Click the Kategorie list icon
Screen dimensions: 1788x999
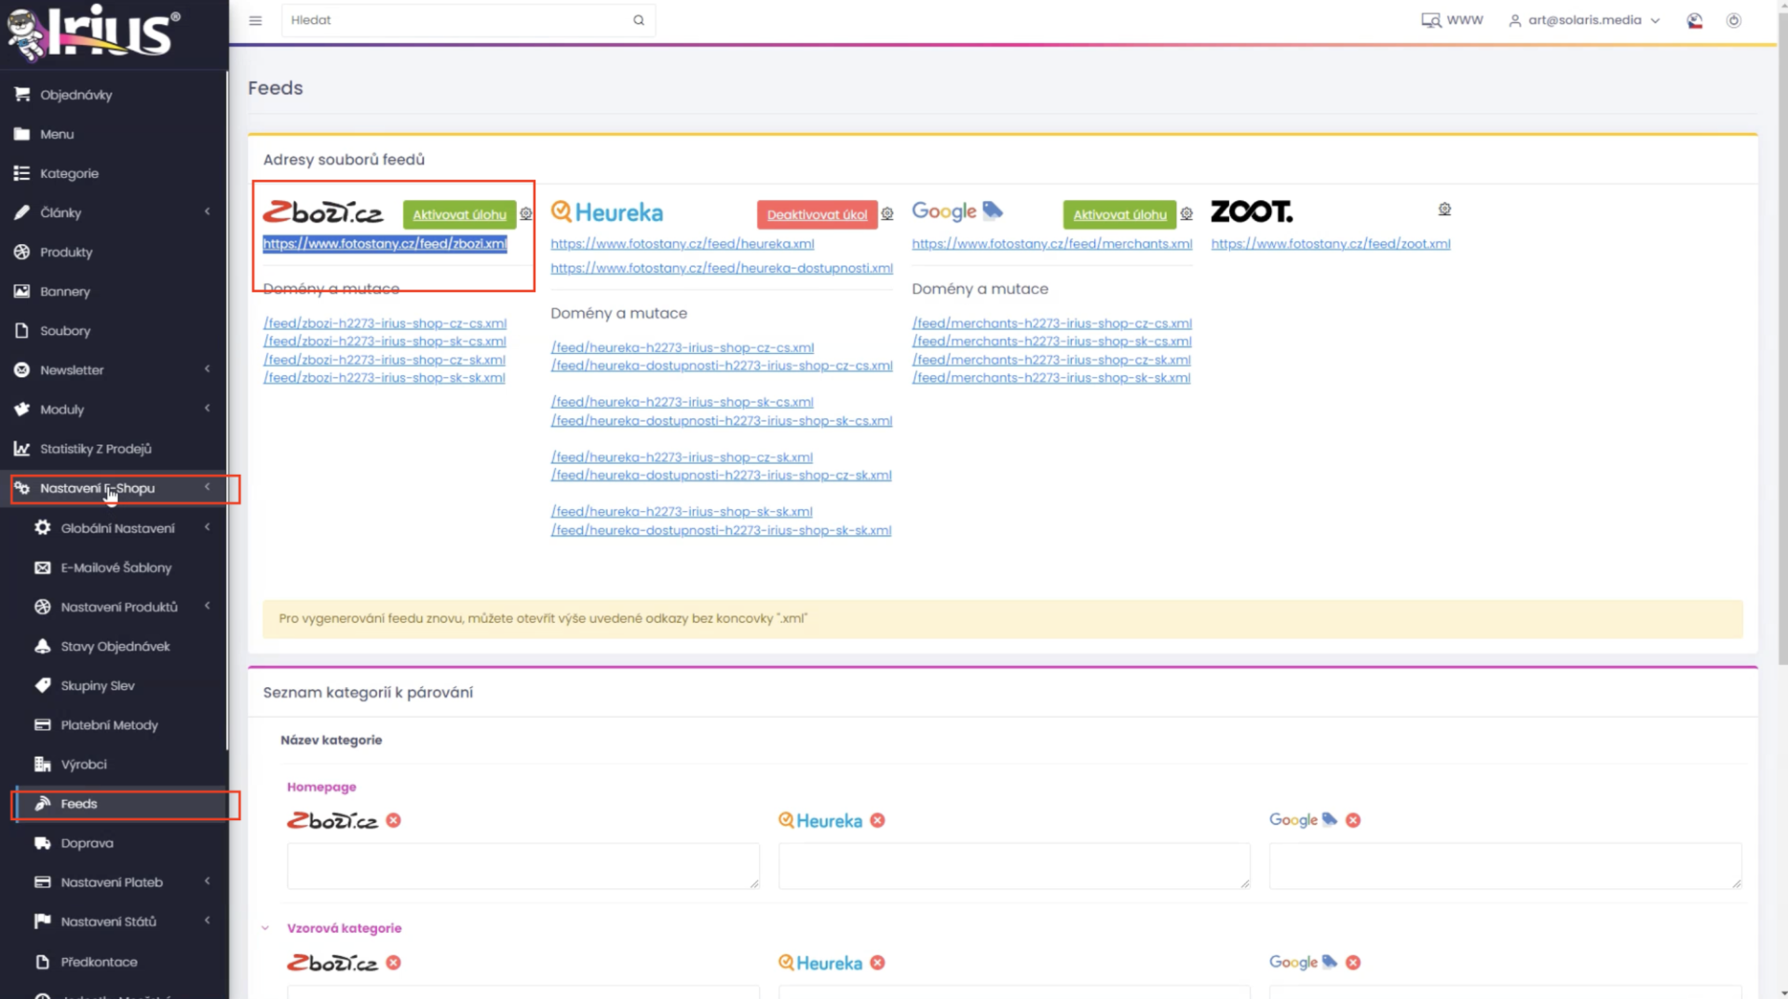pyautogui.click(x=22, y=173)
